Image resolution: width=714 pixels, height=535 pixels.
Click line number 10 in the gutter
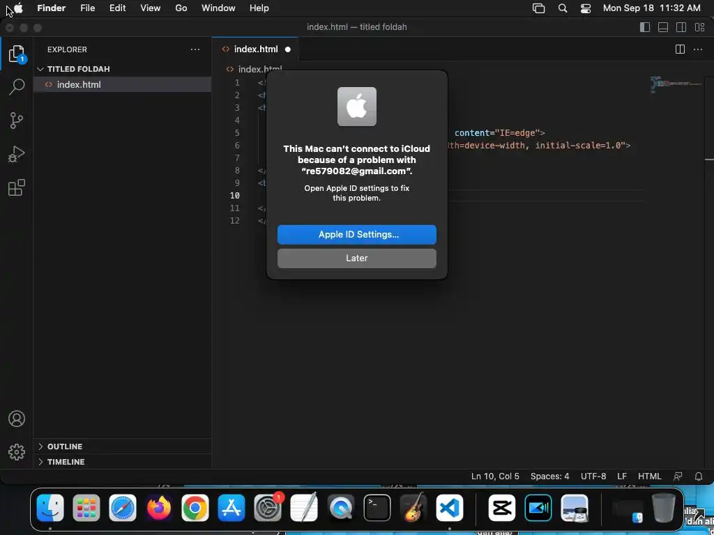click(x=234, y=196)
